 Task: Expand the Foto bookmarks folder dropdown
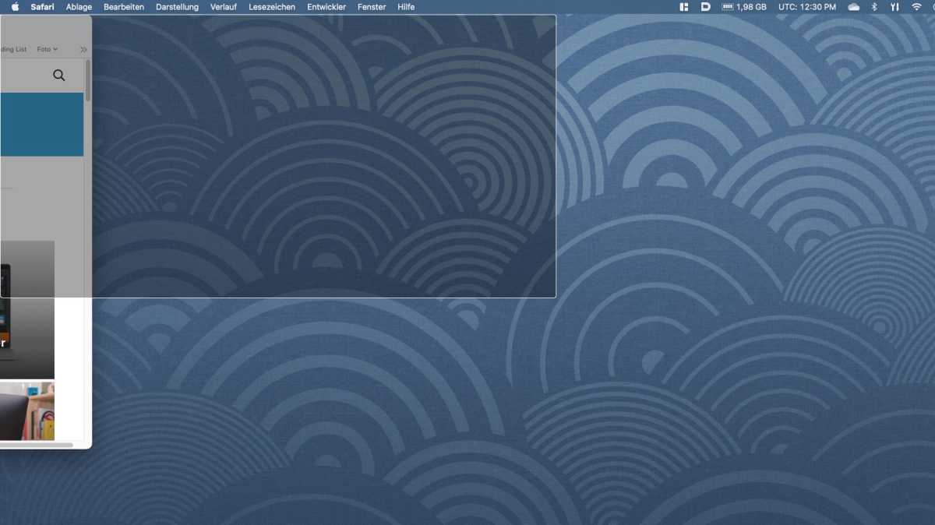[48, 49]
